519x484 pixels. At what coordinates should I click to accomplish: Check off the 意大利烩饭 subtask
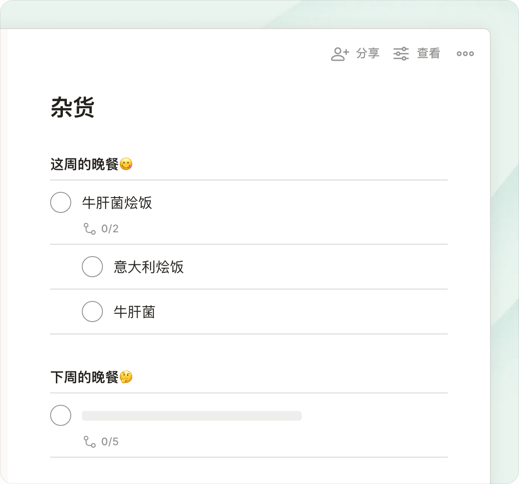(x=92, y=267)
